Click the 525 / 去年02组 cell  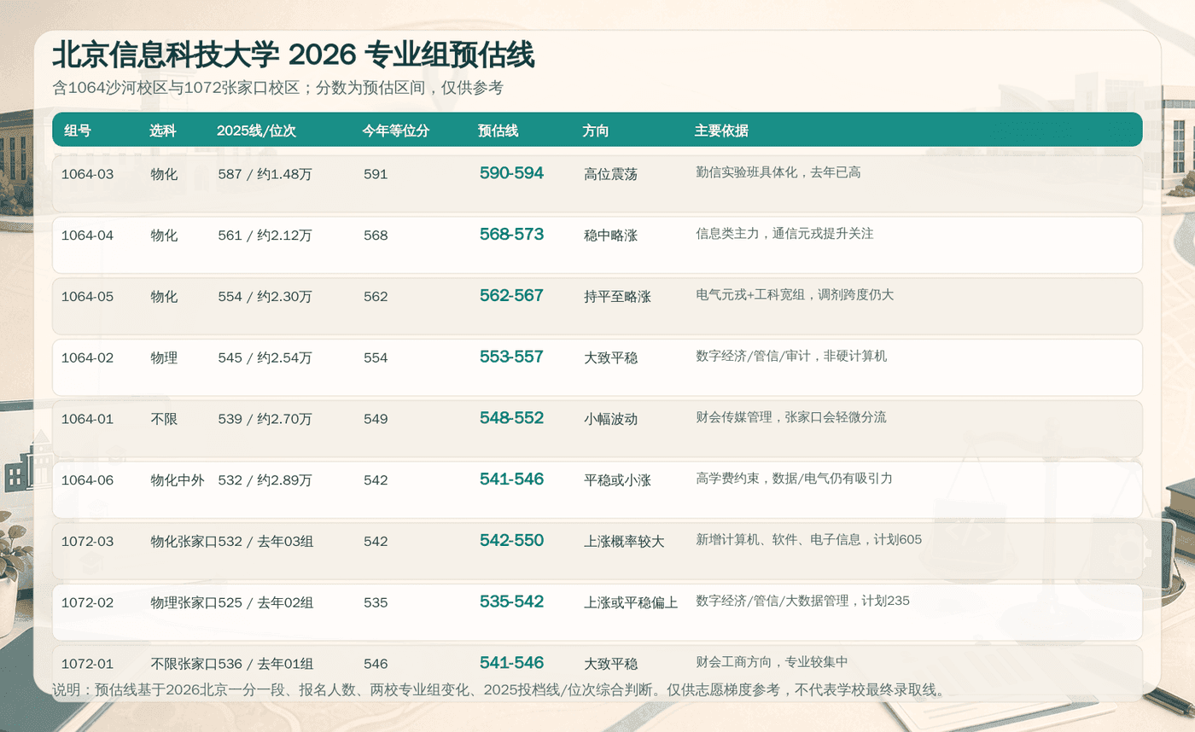[265, 603]
